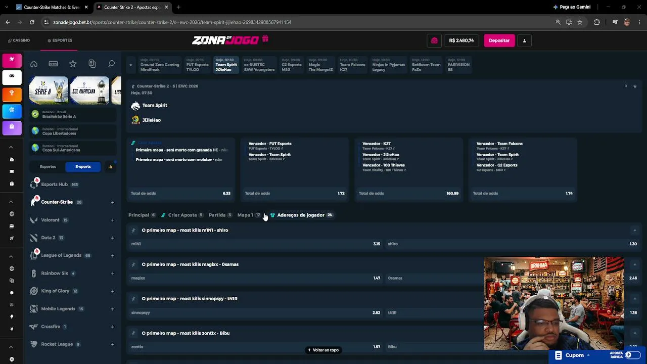Open the favorites star in the sidebar

coord(73,64)
